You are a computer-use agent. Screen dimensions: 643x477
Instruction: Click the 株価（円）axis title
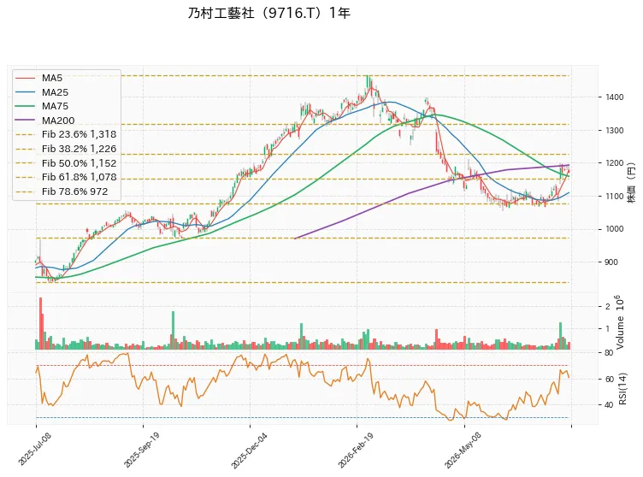(632, 183)
